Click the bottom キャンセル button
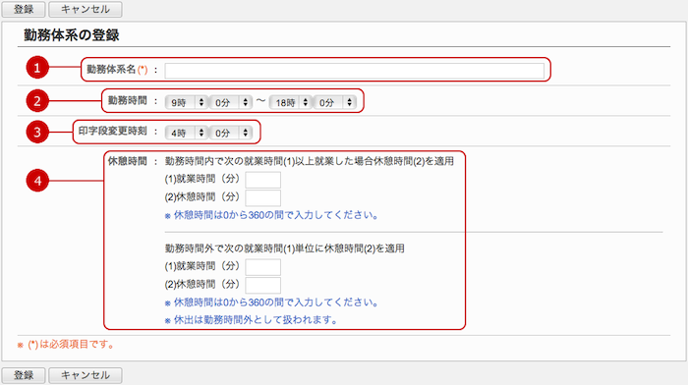The width and height of the screenshot is (688, 385). [x=86, y=375]
